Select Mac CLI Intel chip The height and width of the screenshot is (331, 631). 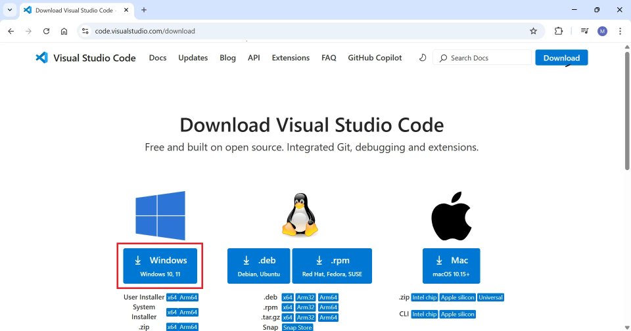pyautogui.click(x=425, y=314)
